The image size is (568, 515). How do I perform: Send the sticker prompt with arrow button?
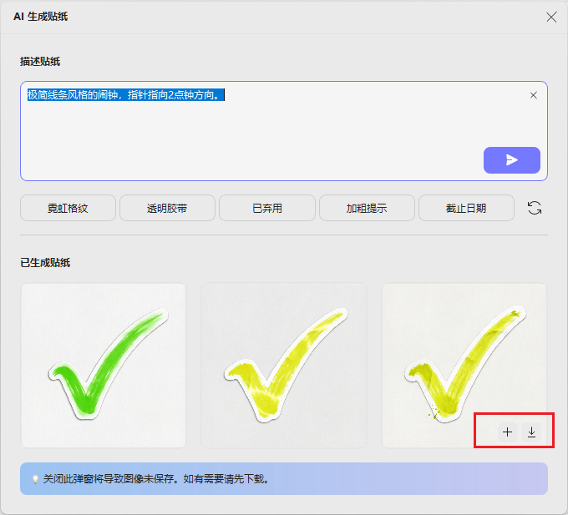coord(511,160)
